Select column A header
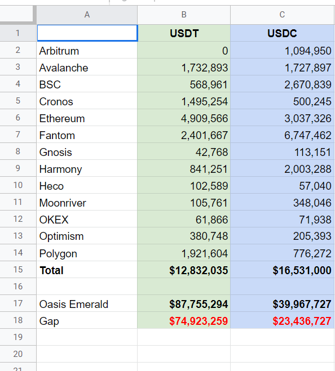The image size is (335, 371). [x=87, y=15]
